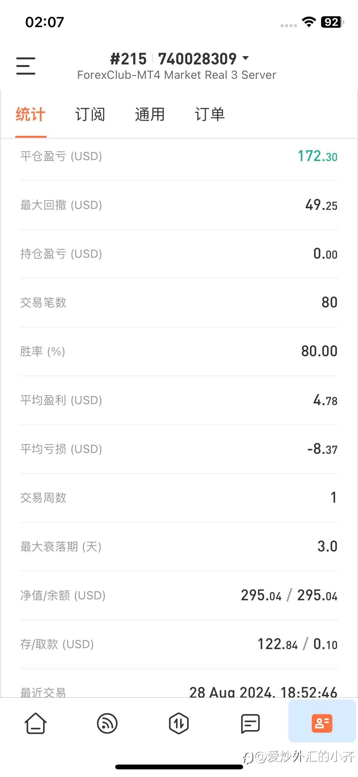
Task: Tap the 净值/余额 (USD) row
Action: (179, 596)
